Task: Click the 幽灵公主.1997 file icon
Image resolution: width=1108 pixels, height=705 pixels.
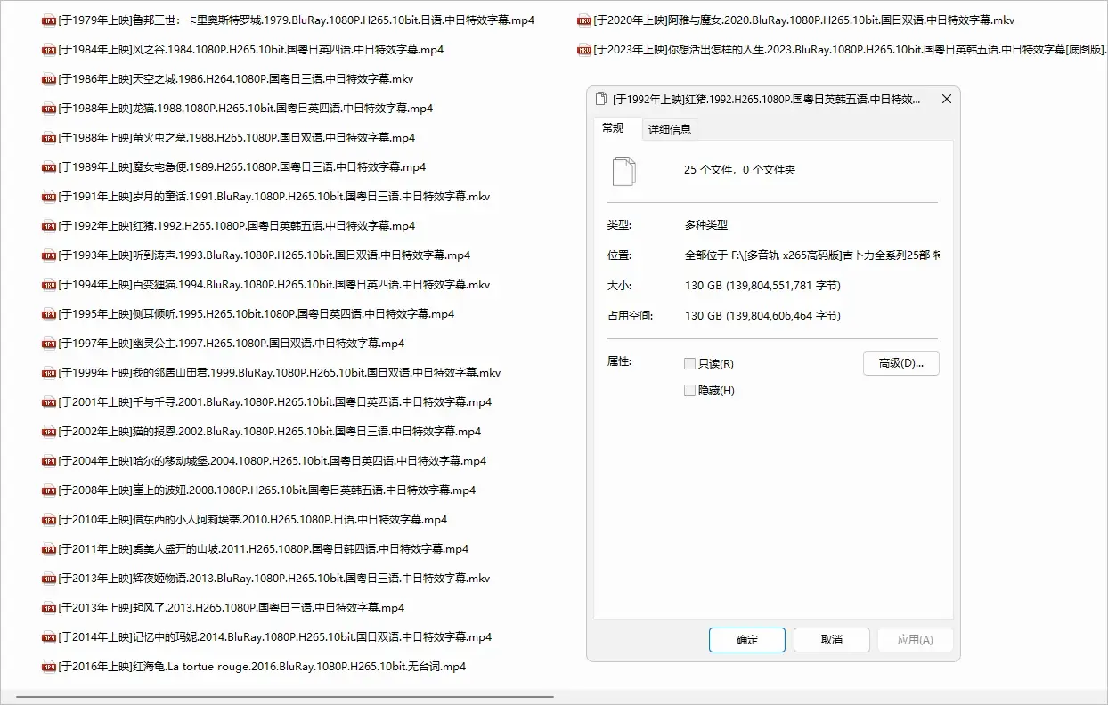Action: [49, 344]
